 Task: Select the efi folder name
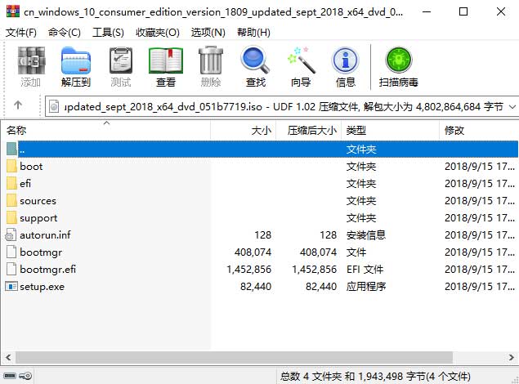click(x=25, y=183)
